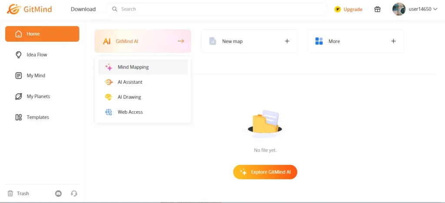Click the search magnifier icon
The image size is (445, 203).
click(x=115, y=9)
